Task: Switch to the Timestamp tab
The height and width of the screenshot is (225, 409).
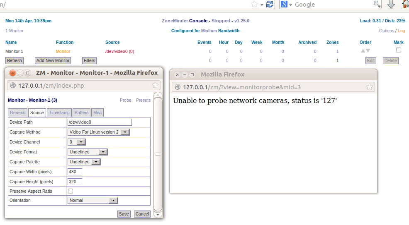Action: tap(59, 112)
